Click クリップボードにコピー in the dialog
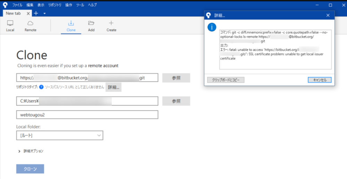The height and width of the screenshot is (179, 347). point(226,80)
